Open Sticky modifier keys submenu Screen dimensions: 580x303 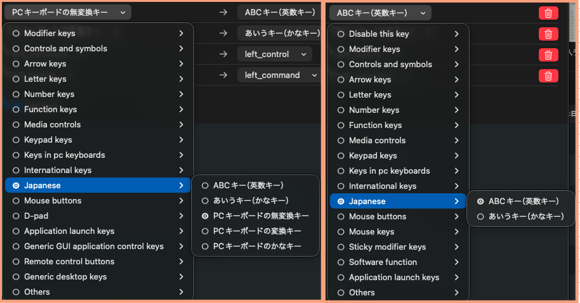387,247
